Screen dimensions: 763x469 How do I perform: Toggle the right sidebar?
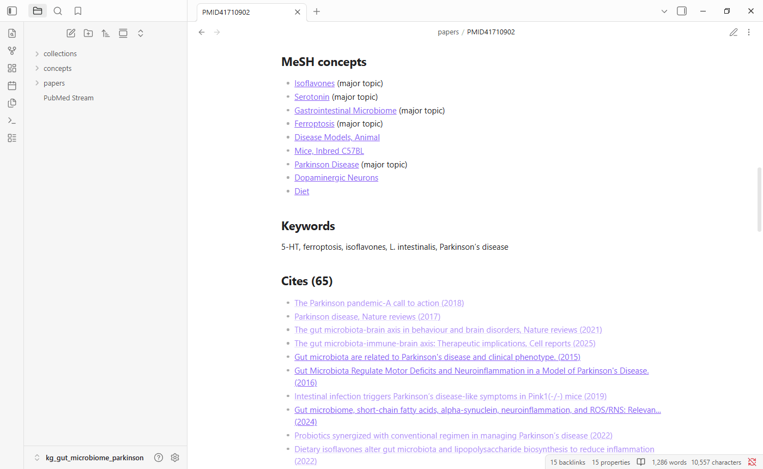pos(682,11)
